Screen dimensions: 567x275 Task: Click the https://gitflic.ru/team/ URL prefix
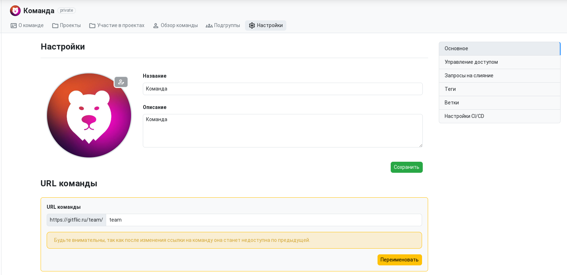76,220
